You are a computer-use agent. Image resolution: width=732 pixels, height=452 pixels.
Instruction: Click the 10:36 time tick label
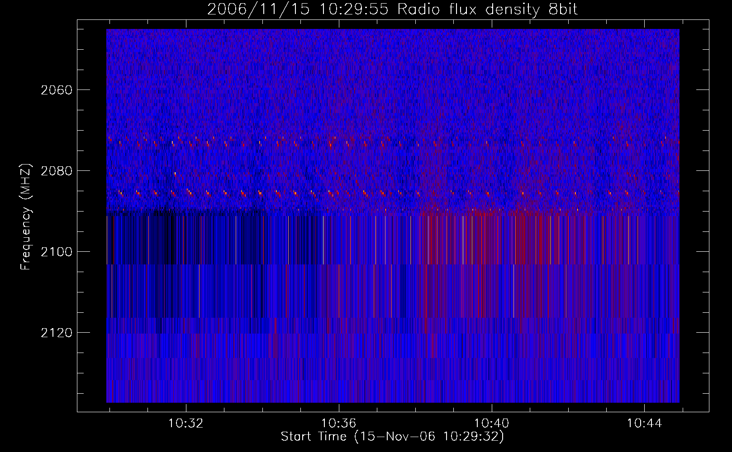(338, 424)
